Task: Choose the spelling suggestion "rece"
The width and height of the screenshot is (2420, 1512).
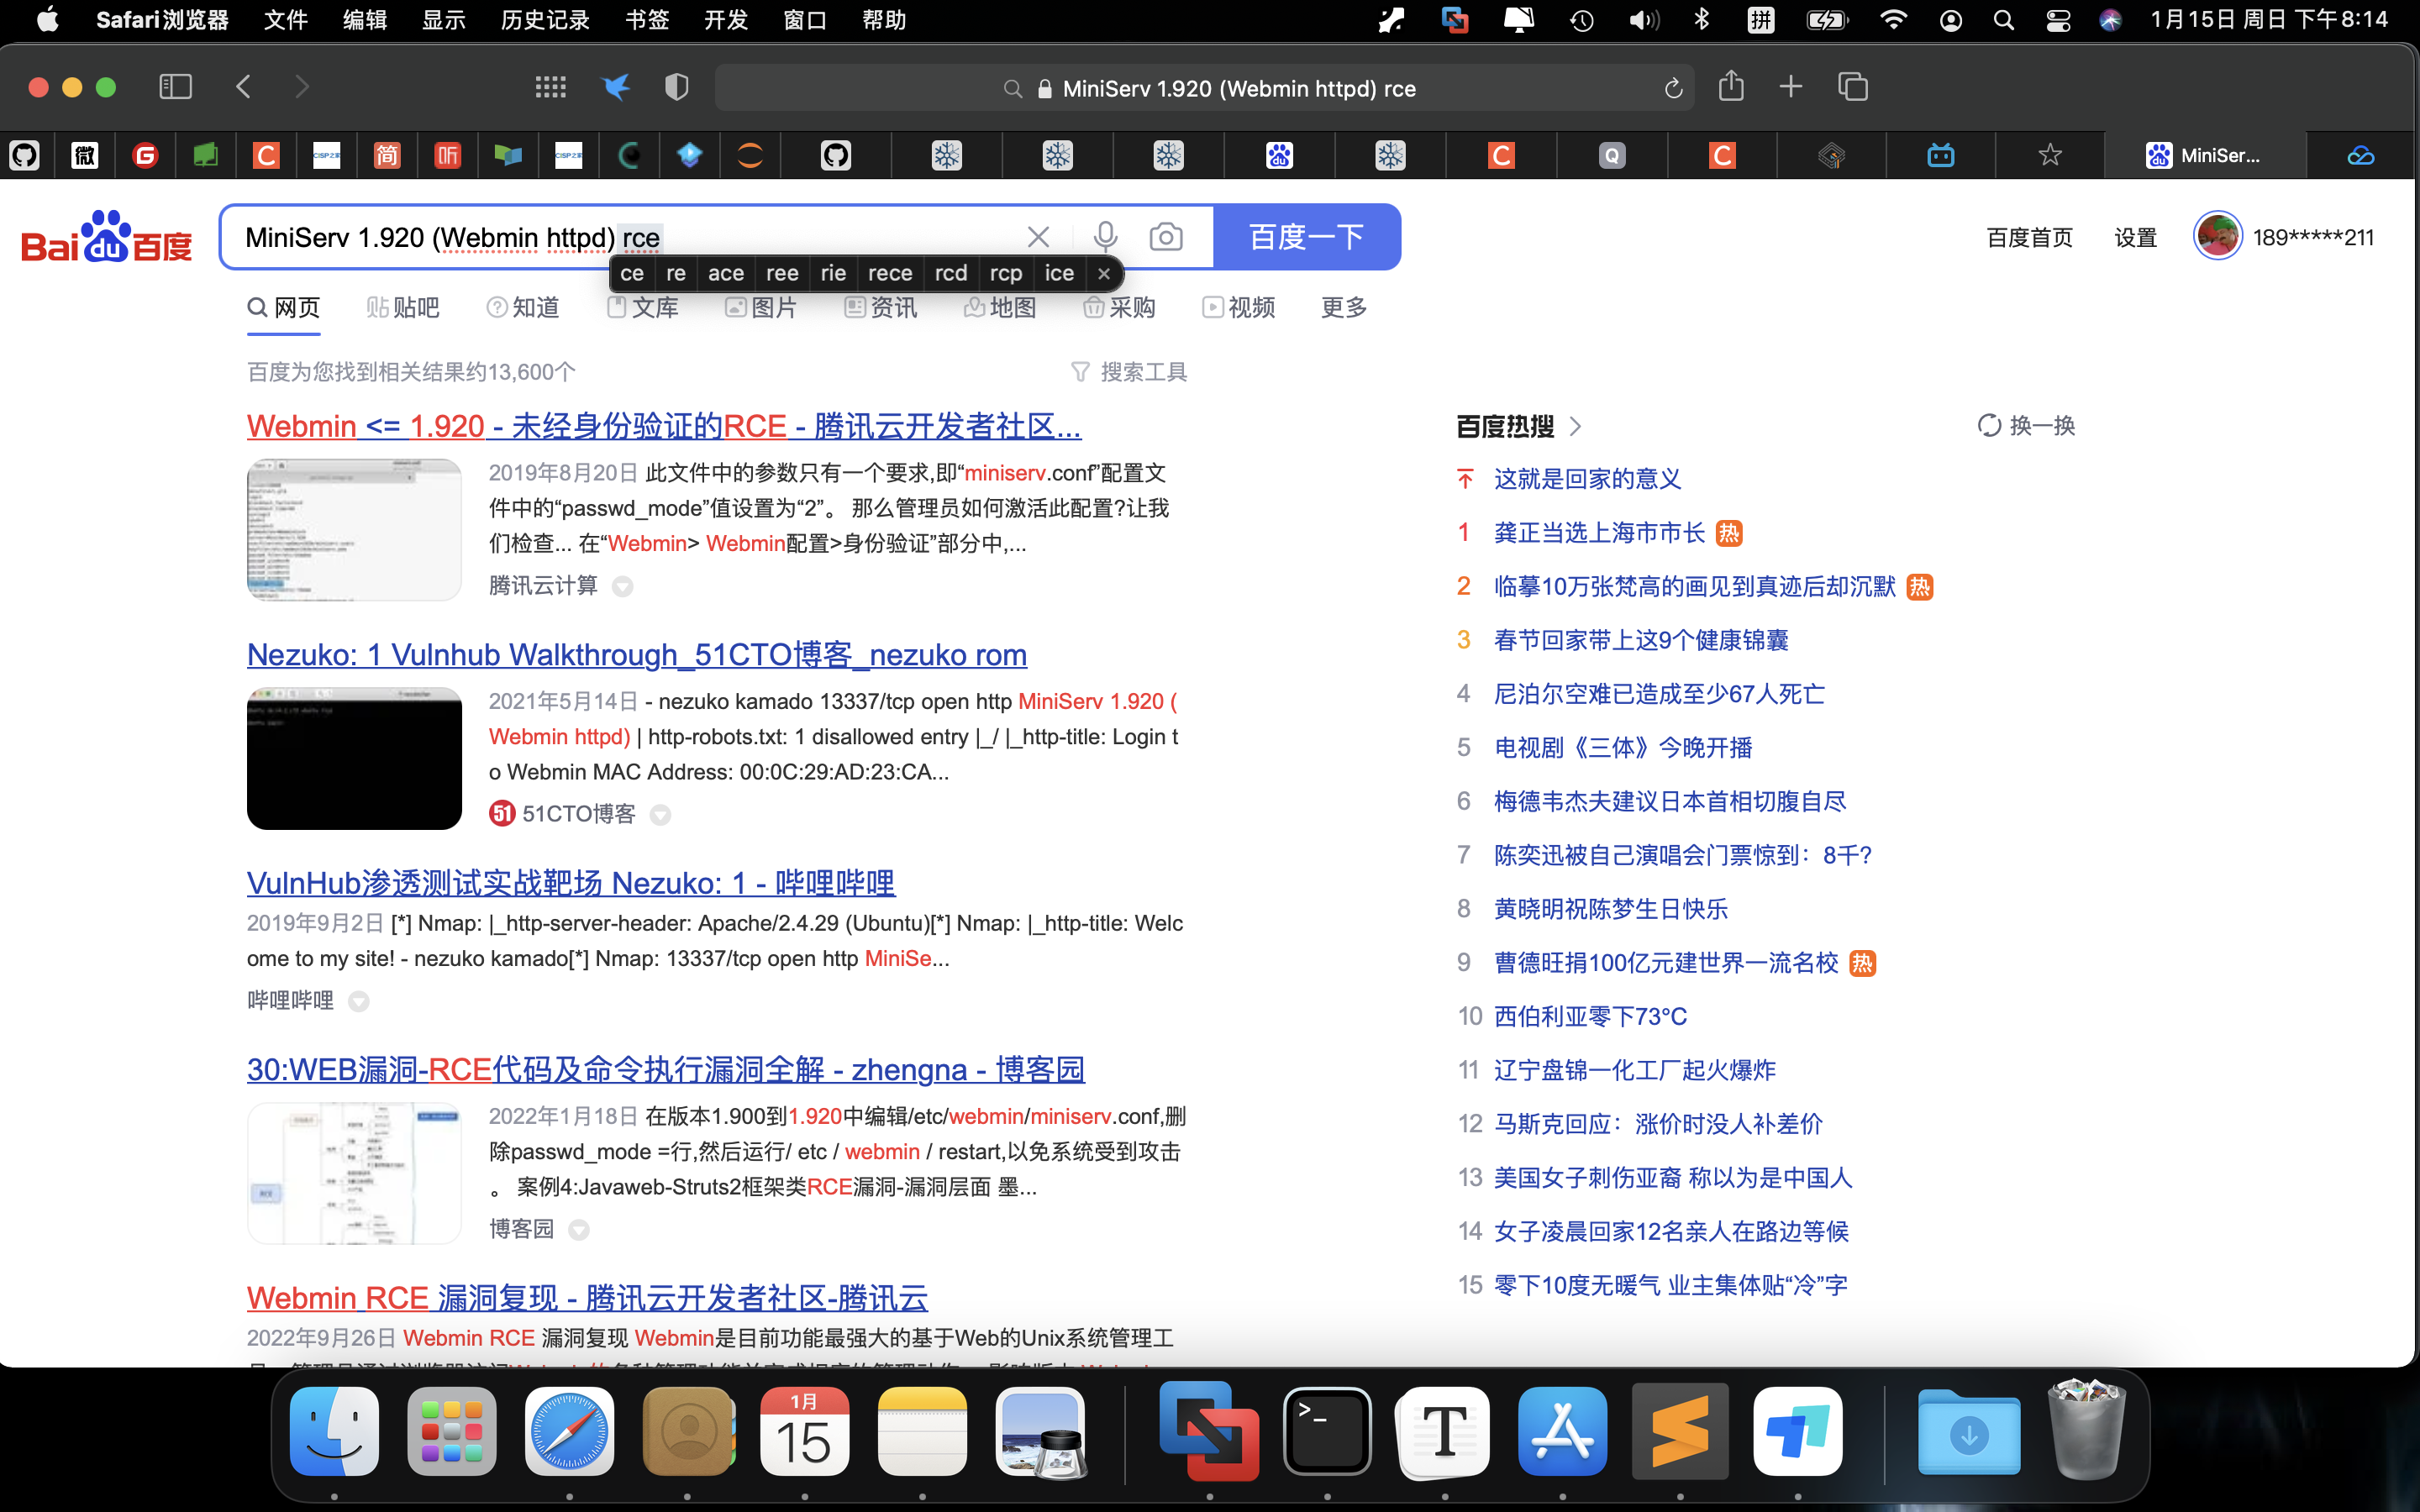Action: 890,273
